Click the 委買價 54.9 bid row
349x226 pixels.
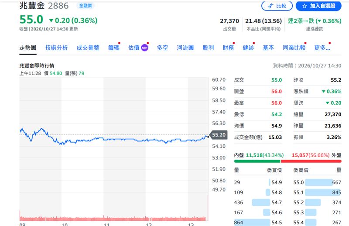pyautogui.click(x=258, y=182)
